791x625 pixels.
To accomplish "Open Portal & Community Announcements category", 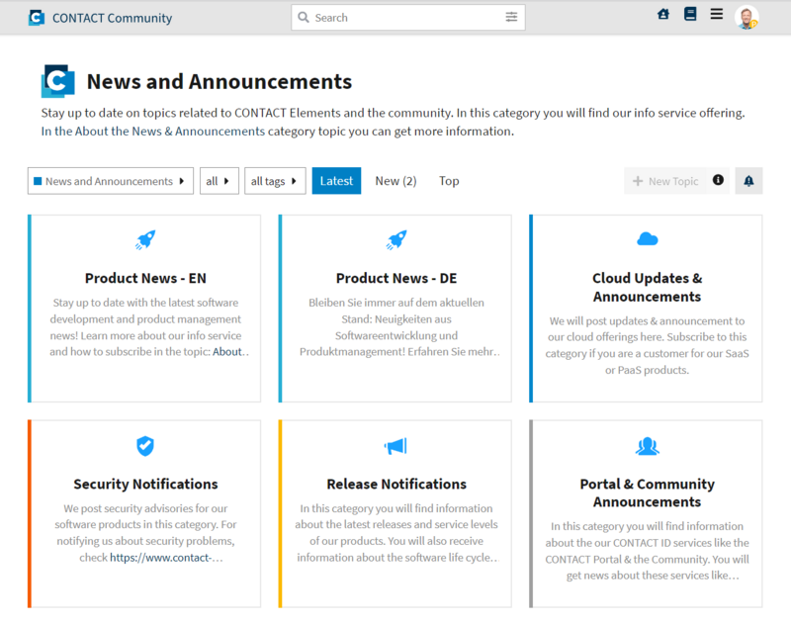I will tap(648, 492).
